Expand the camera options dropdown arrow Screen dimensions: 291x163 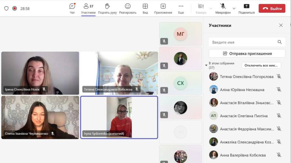pyautogui.click(x=211, y=9)
